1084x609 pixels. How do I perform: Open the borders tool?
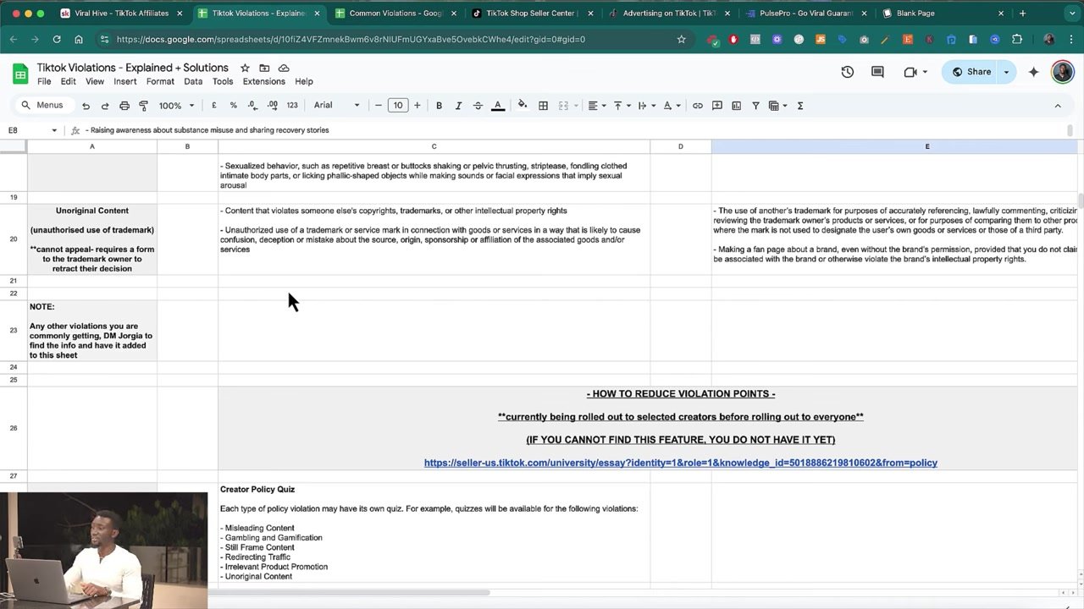543,106
